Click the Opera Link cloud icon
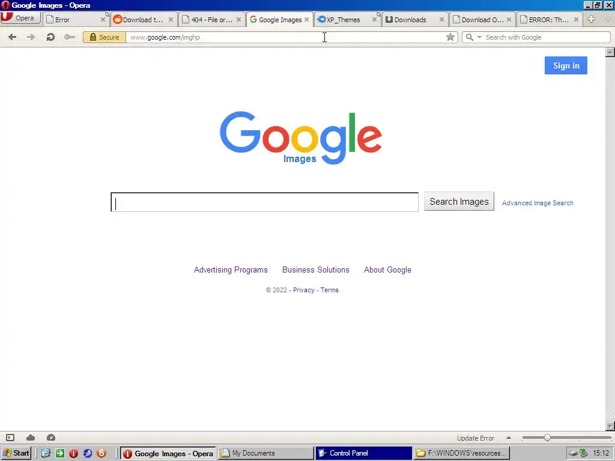This screenshot has height=461, width=615. pos(31,438)
